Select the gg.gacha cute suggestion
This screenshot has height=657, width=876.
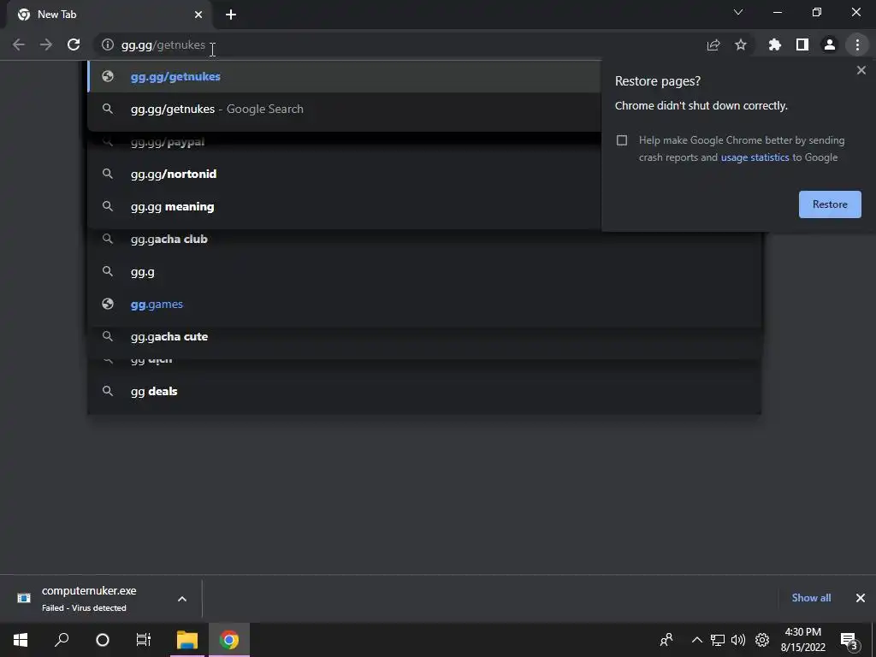(424, 336)
